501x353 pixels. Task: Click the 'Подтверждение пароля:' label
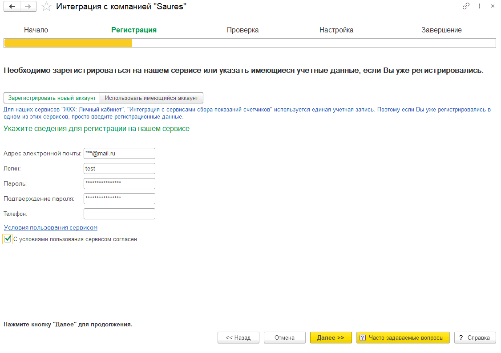point(39,198)
